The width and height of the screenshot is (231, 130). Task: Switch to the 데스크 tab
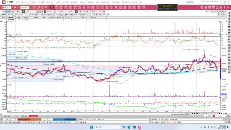(x=16, y=116)
